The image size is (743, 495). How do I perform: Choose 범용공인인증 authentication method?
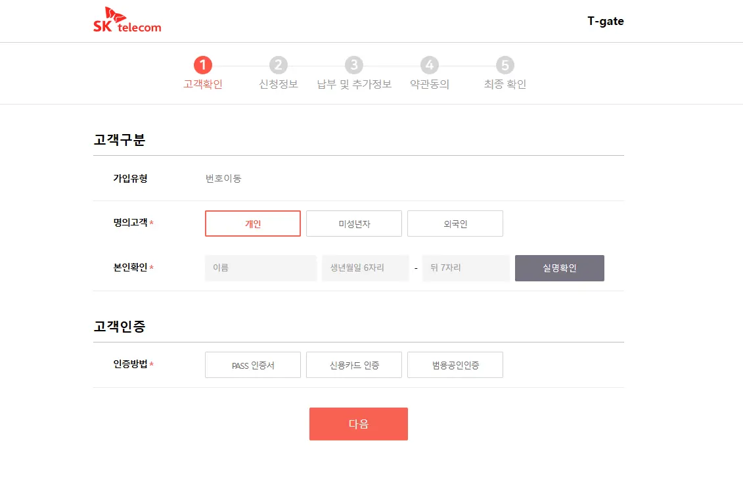(x=455, y=365)
